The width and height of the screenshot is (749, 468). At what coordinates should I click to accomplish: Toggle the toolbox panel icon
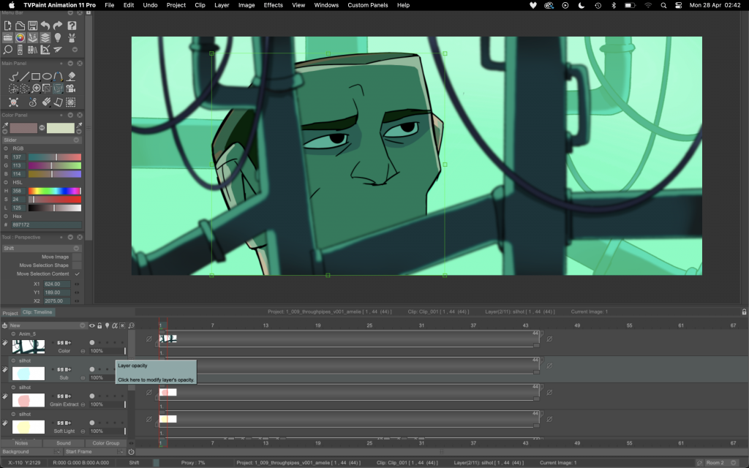coord(7,38)
